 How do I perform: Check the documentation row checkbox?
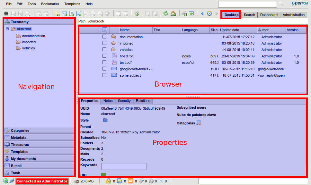104,37
